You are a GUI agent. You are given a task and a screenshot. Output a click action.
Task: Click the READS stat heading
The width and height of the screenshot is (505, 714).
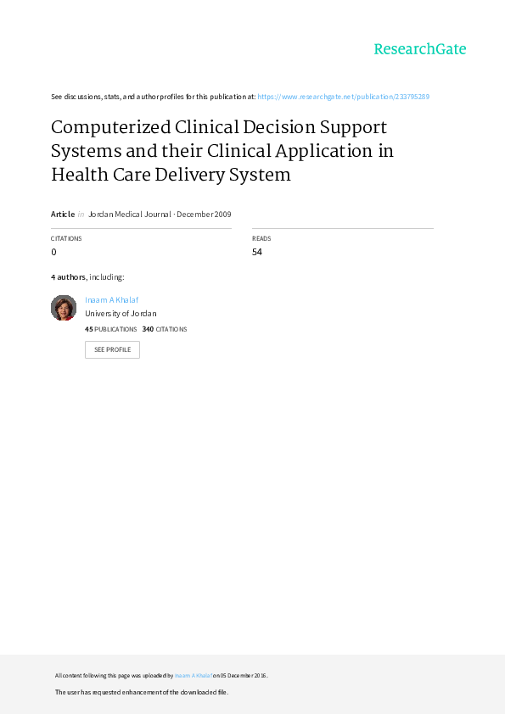pos(261,238)
